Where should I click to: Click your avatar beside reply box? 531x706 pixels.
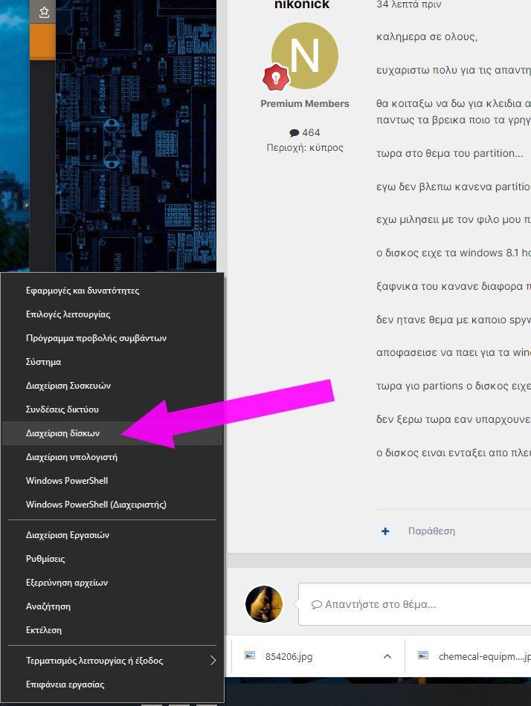pyautogui.click(x=264, y=604)
